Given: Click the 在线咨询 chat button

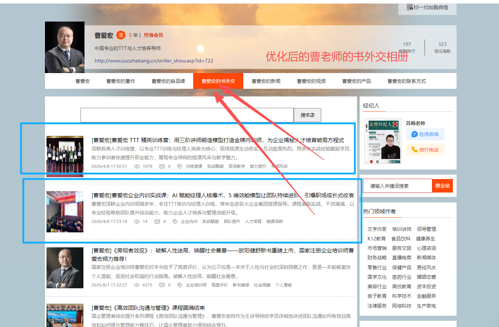Looking at the screenshot, I should (x=425, y=134).
